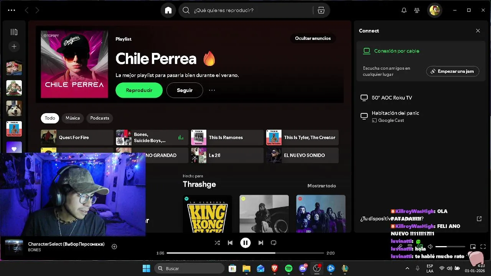Image resolution: width=491 pixels, height=276 pixels.
Task: Adjust the volume slider
Action: 450,247
